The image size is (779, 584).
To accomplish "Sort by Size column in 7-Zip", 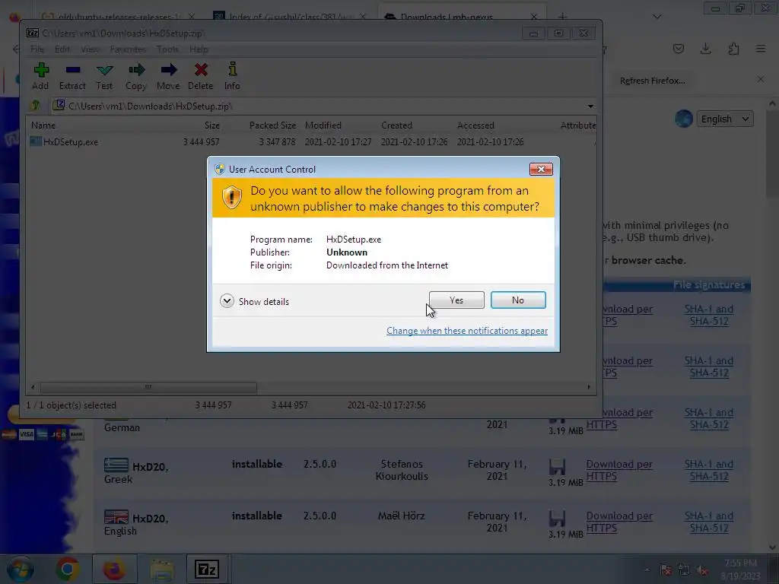I will pyautogui.click(x=212, y=125).
